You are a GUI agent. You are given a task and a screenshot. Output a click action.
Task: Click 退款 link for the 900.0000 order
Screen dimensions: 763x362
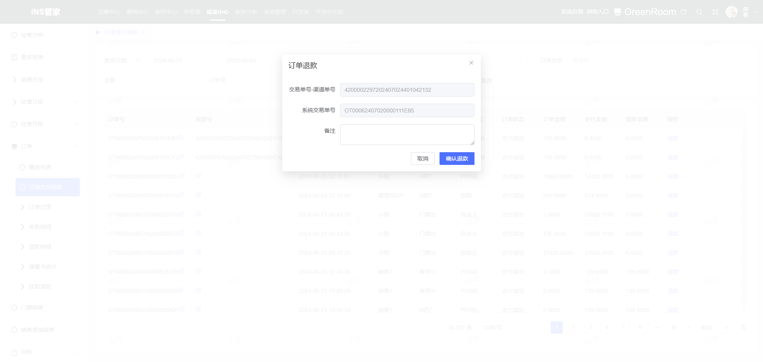tap(673, 196)
